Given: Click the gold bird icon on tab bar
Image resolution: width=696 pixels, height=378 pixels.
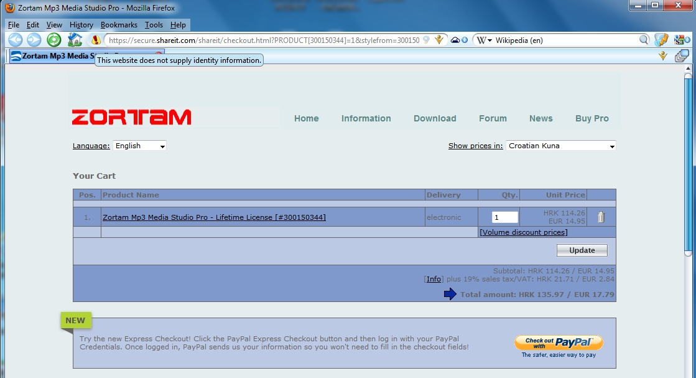Looking at the screenshot, I should [662, 56].
